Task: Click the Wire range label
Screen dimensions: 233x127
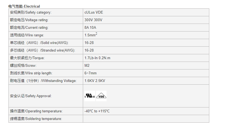Action: [x=27, y=35]
